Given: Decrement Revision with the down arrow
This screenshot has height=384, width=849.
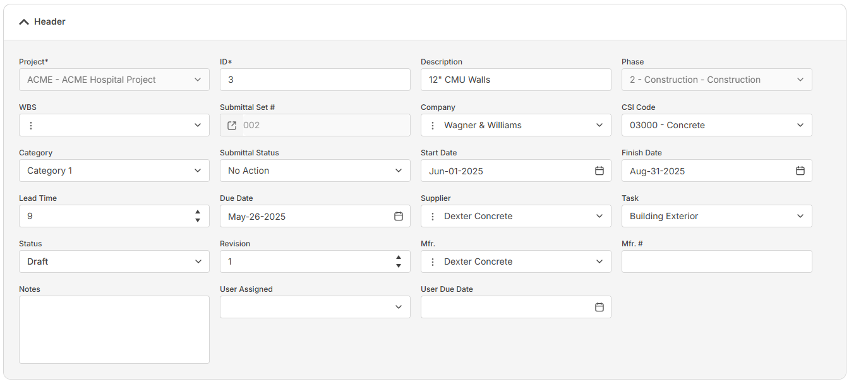Looking at the screenshot, I should coord(399,265).
